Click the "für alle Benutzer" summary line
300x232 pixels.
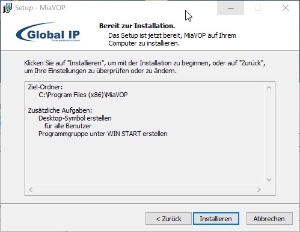[68, 126]
